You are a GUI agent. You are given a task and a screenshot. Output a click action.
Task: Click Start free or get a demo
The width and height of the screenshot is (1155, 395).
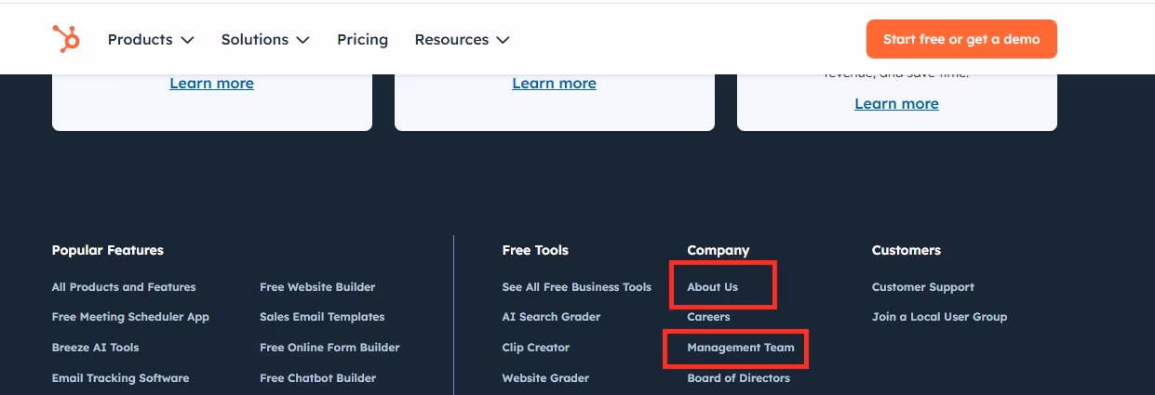[961, 39]
